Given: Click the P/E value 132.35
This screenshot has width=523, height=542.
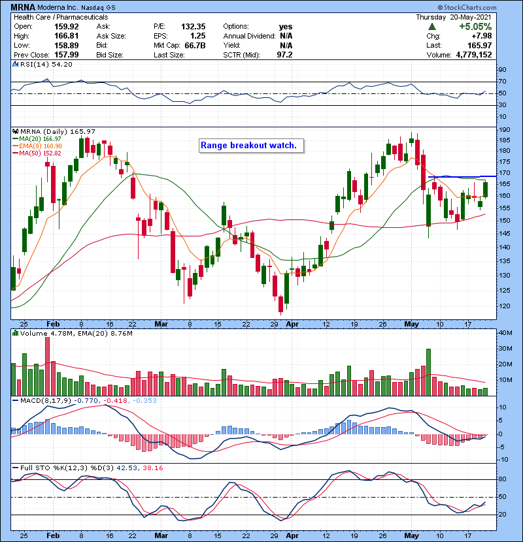Looking at the screenshot, I should point(193,27).
